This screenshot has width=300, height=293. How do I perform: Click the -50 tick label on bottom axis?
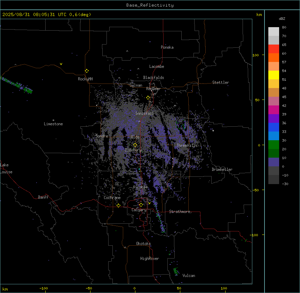point(89,288)
